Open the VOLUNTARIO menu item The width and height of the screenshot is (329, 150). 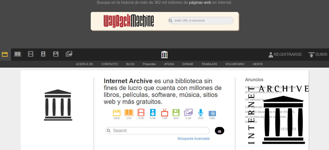tap(235, 64)
